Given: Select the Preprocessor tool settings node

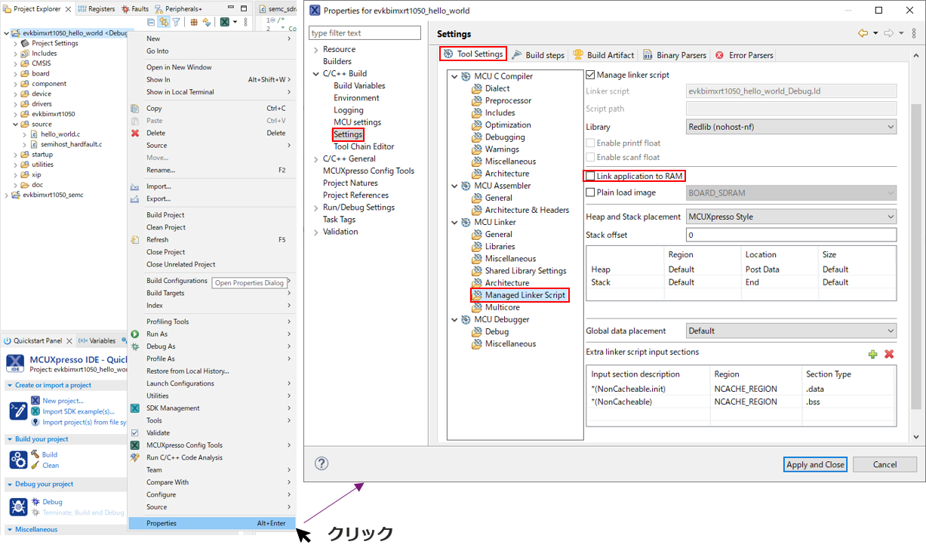Looking at the screenshot, I should [508, 100].
